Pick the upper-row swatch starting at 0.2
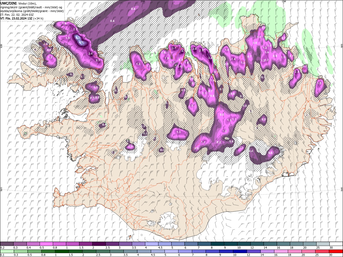Screen dimensions: 343x257 [7, 244]
